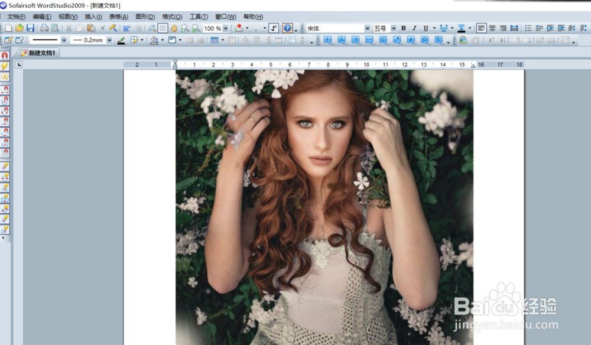591x345 pixels.
Task: Click the scissors cut icon
Action: (x=69, y=28)
